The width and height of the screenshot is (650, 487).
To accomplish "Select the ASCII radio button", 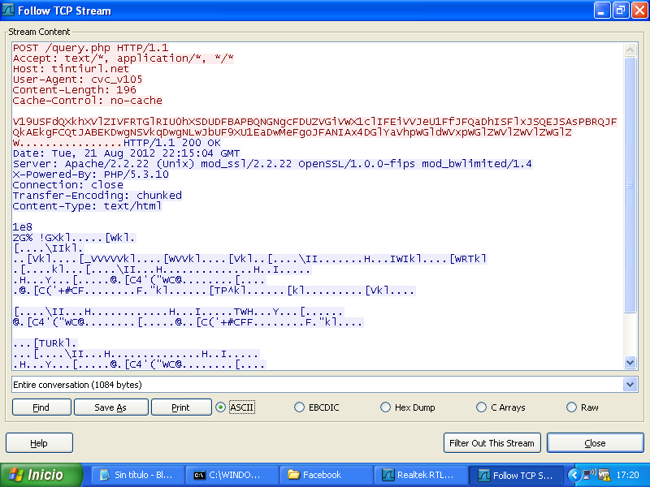I will [221, 407].
